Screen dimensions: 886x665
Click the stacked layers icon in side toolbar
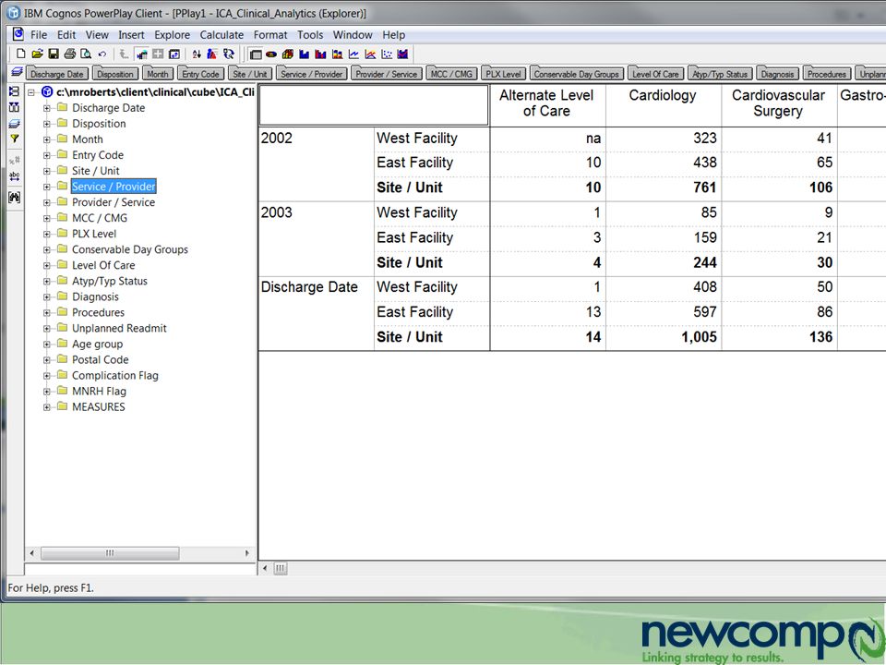coord(14,123)
